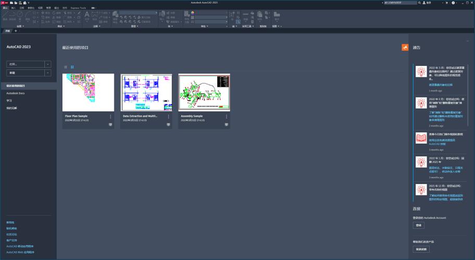Open the Floor Plan Sample thumbnail
Screen dimensions: 475x260
[x=88, y=92]
